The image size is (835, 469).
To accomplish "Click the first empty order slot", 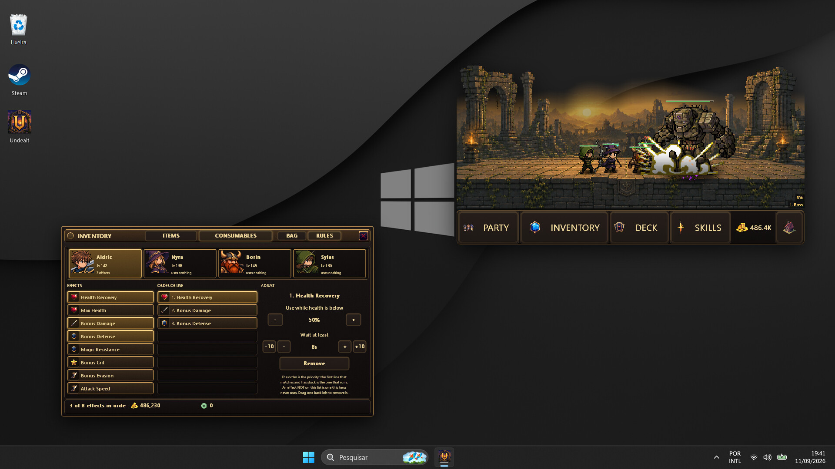I will (207, 337).
